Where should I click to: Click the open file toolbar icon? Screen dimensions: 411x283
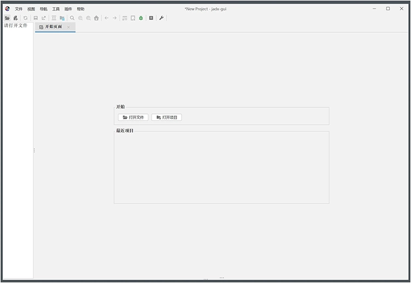tap(7, 18)
